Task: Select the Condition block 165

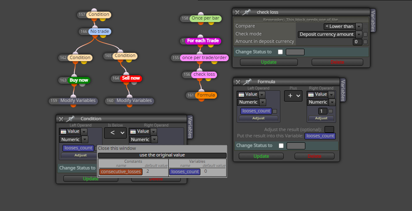Action: coord(125,56)
